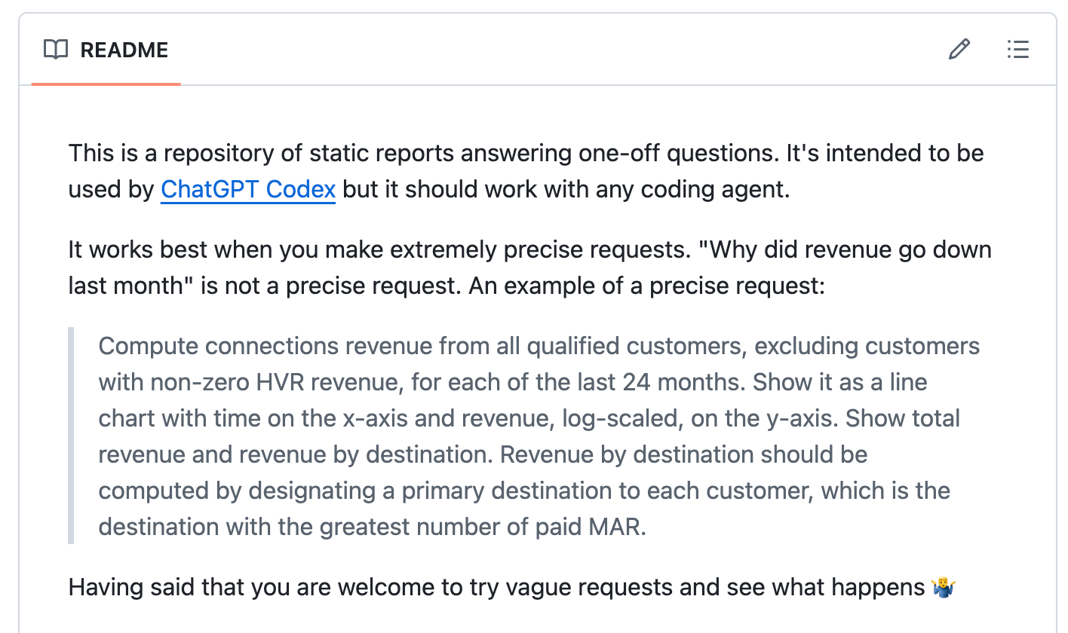The image size is (1068, 633).
Task: Open the ChatGPT Codex link
Action: [248, 189]
